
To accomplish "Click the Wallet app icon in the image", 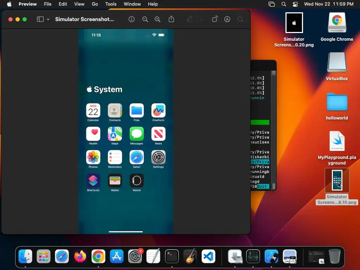I will (115, 181).
